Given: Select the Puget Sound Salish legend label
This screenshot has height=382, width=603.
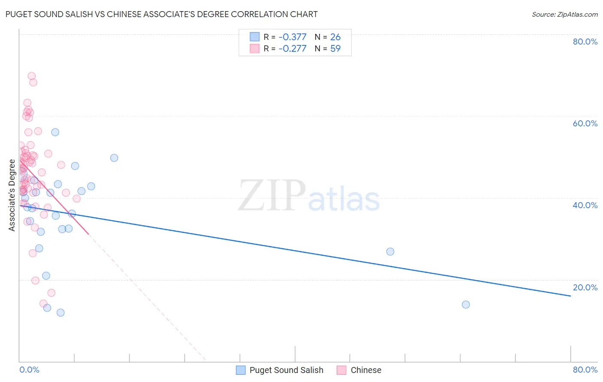Looking at the screenshot, I should (286, 370).
